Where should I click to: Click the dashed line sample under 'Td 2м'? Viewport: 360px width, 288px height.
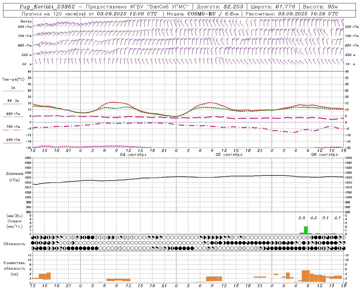click(13, 104)
